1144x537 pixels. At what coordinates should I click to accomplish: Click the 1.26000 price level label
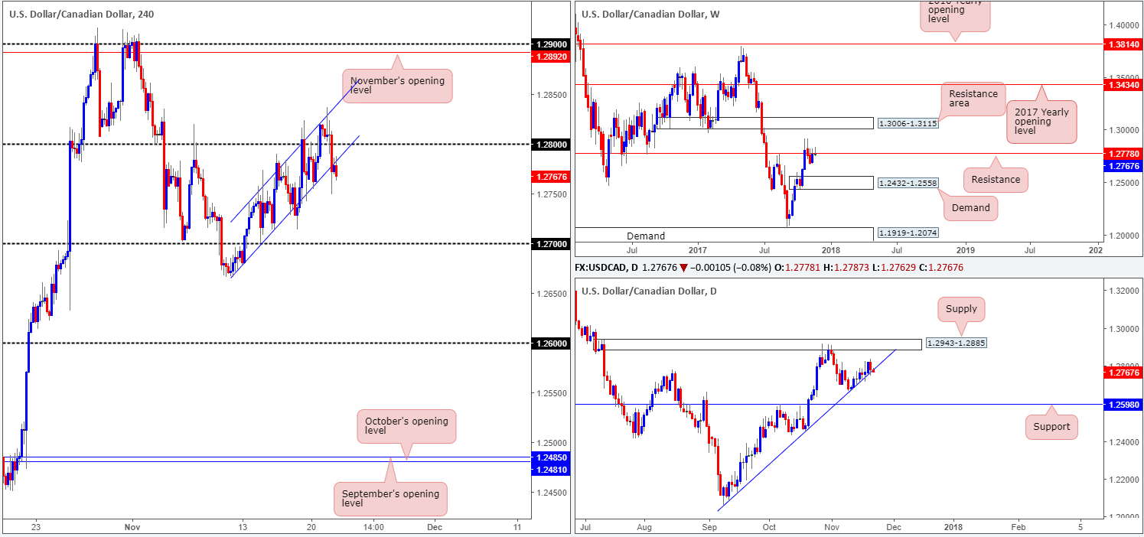click(x=551, y=343)
